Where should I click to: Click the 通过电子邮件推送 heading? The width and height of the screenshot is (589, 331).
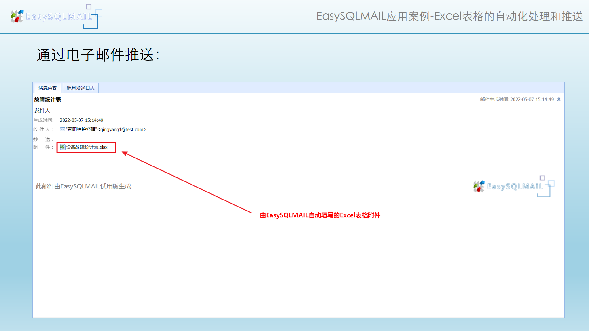click(x=98, y=55)
